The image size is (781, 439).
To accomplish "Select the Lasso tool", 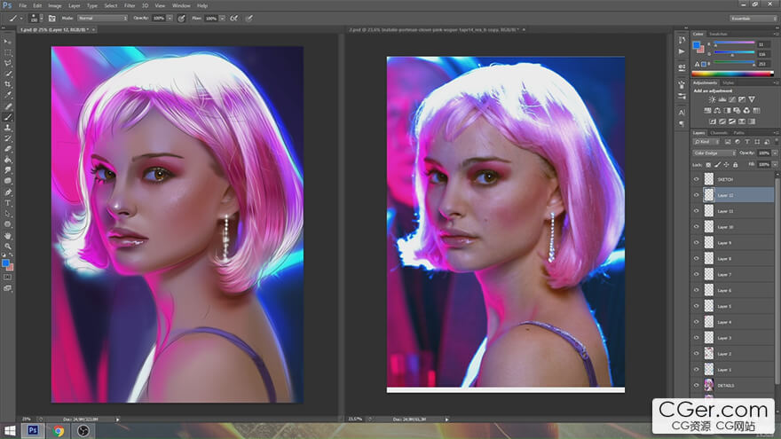I will click(x=7, y=63).
